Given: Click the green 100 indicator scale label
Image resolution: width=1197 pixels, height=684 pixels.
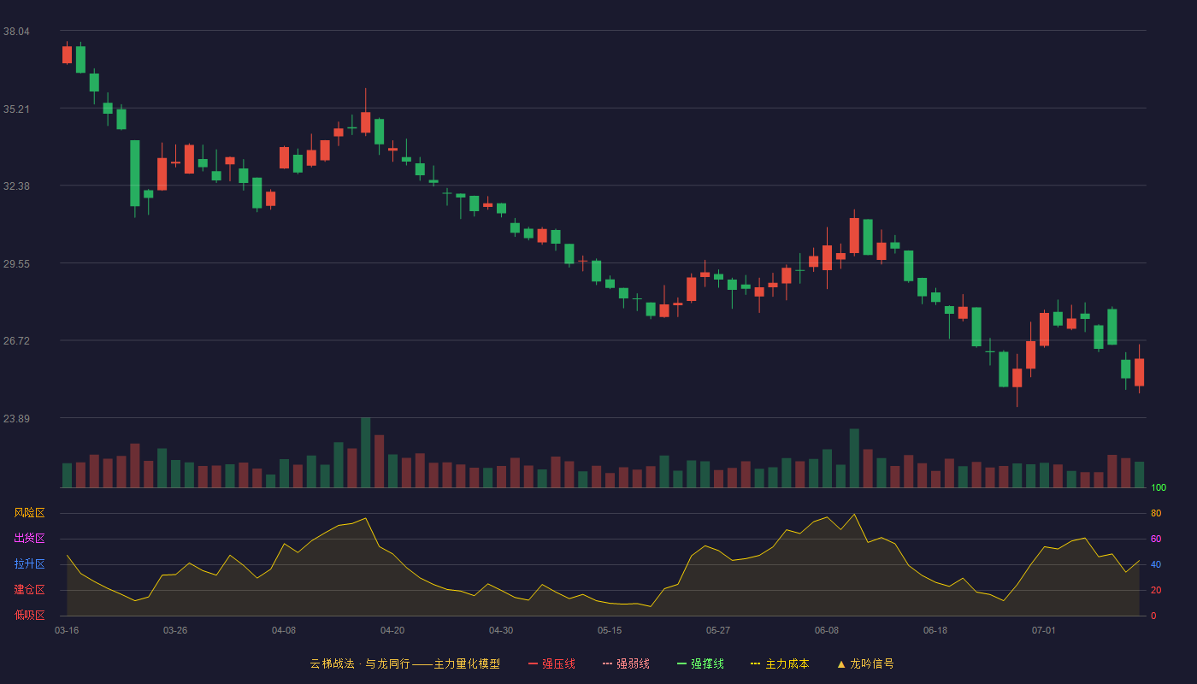Looking at the screenshot, I should coord(1158,488).
